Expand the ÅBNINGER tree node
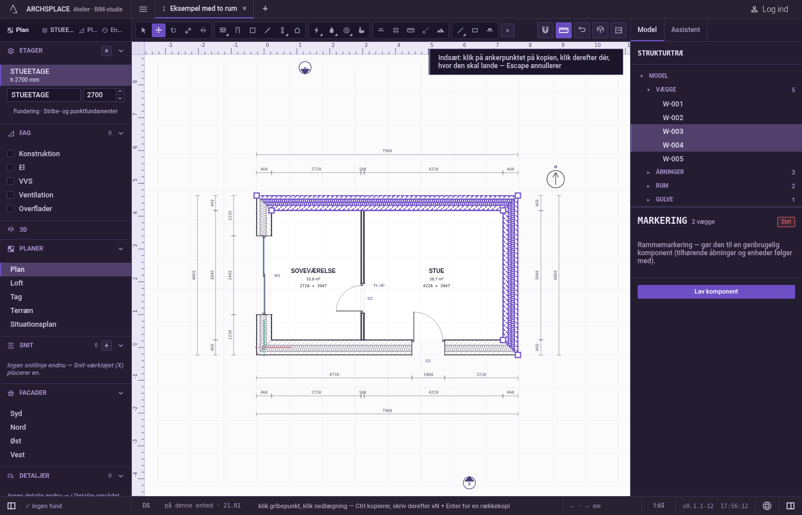 (x=648, y=172)
